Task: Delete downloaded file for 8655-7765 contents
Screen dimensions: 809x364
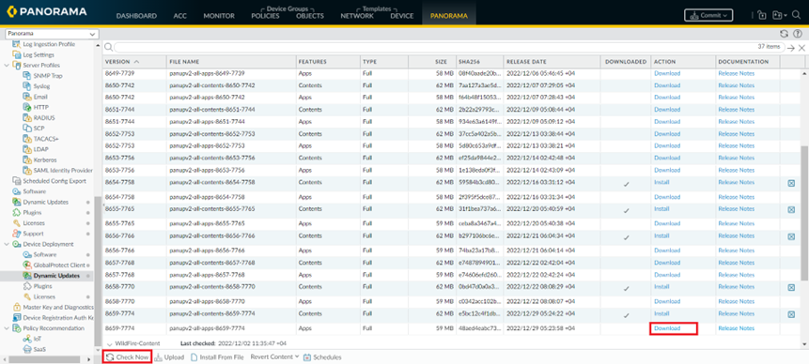Action: click(x=791, y=209)
